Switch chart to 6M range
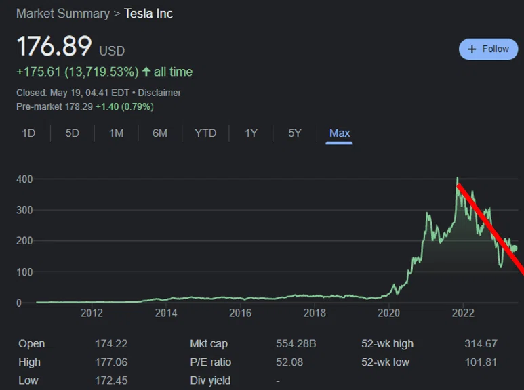Image resolution: width=524 pixels, height=390 pixels. click(x=160, y=133)
